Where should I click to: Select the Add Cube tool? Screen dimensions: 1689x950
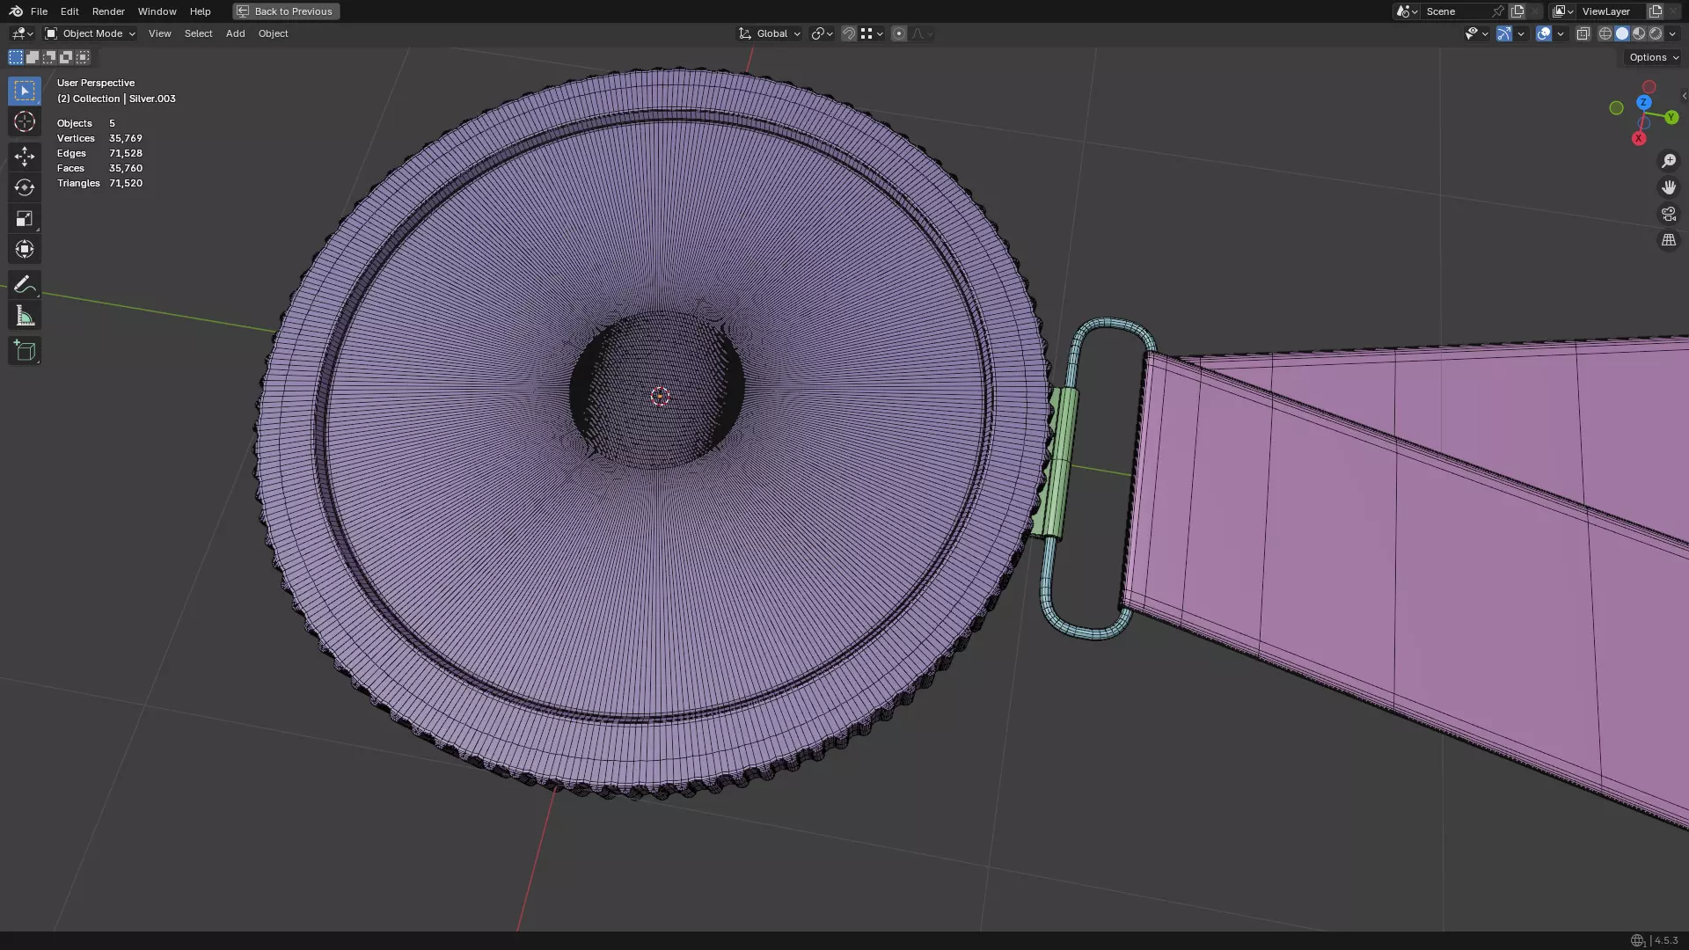[x=25, y=351]
